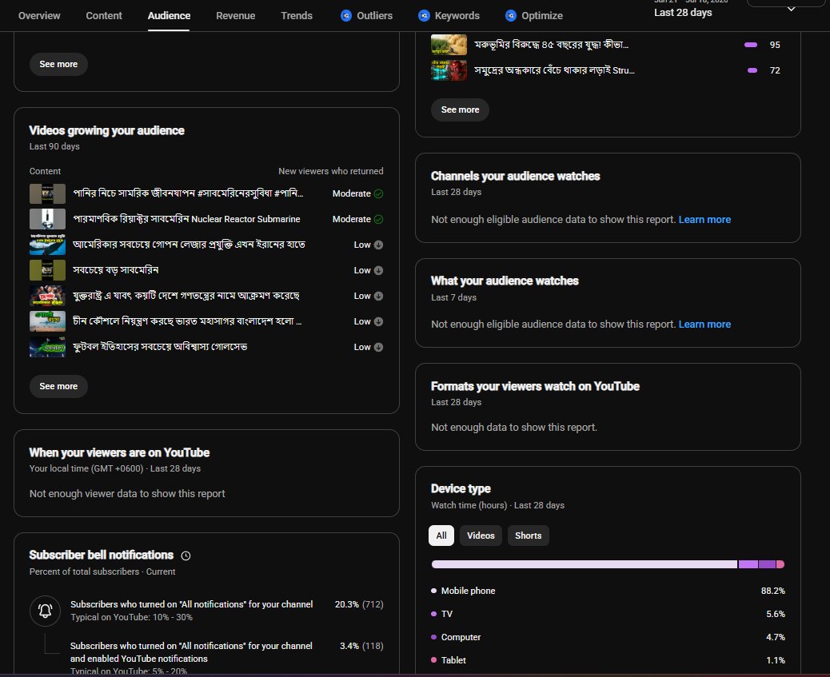Click the blue icon beside Keywords

(x=424, y=16)
